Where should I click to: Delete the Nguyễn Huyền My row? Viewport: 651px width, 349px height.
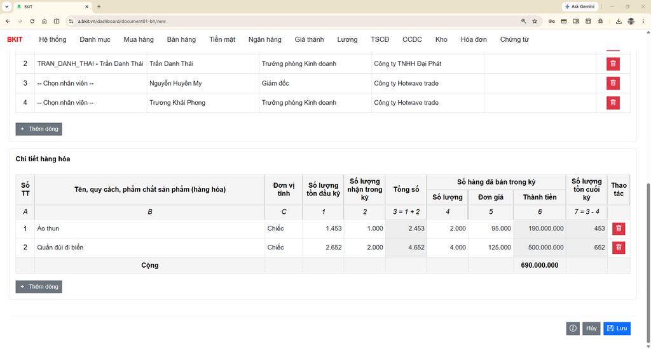pyautogui.click(x=613, y=83)
